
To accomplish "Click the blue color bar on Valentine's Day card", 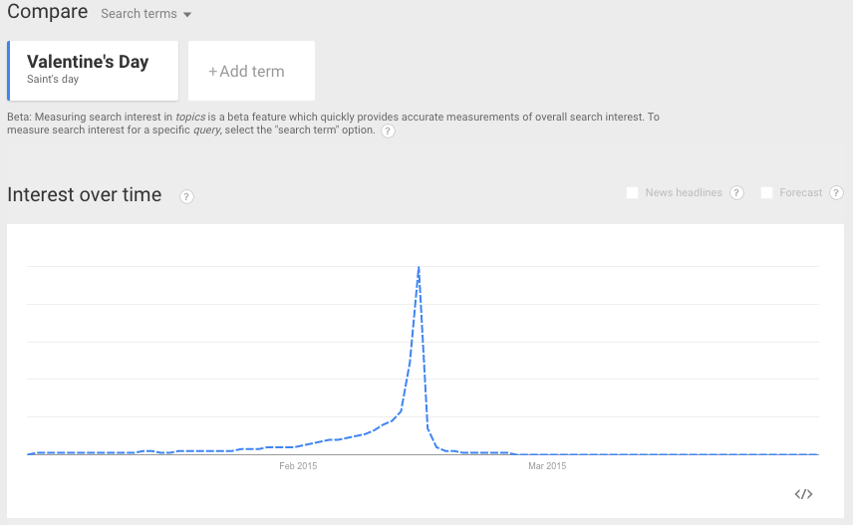I will point(9,71).
